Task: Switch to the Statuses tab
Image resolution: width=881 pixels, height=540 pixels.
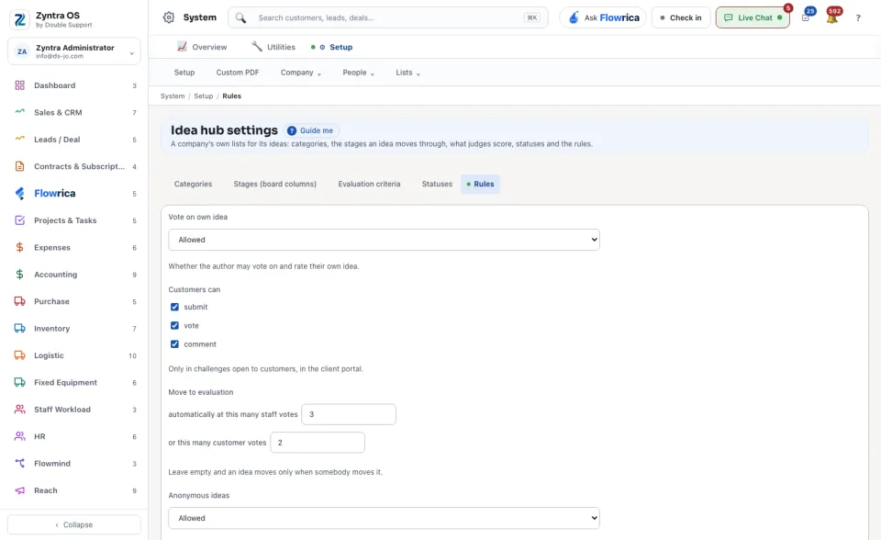Action: tap(437, 184)
